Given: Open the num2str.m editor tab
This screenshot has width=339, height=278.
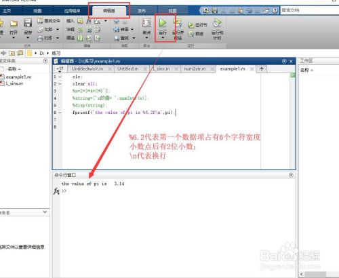Looking at the screenshot, I should (195, 68).
